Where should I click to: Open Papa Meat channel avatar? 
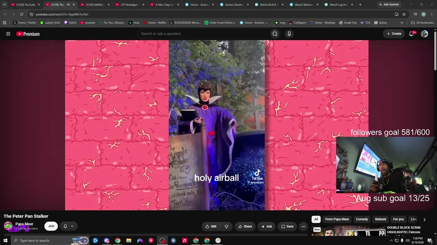[x=8, y=226]
